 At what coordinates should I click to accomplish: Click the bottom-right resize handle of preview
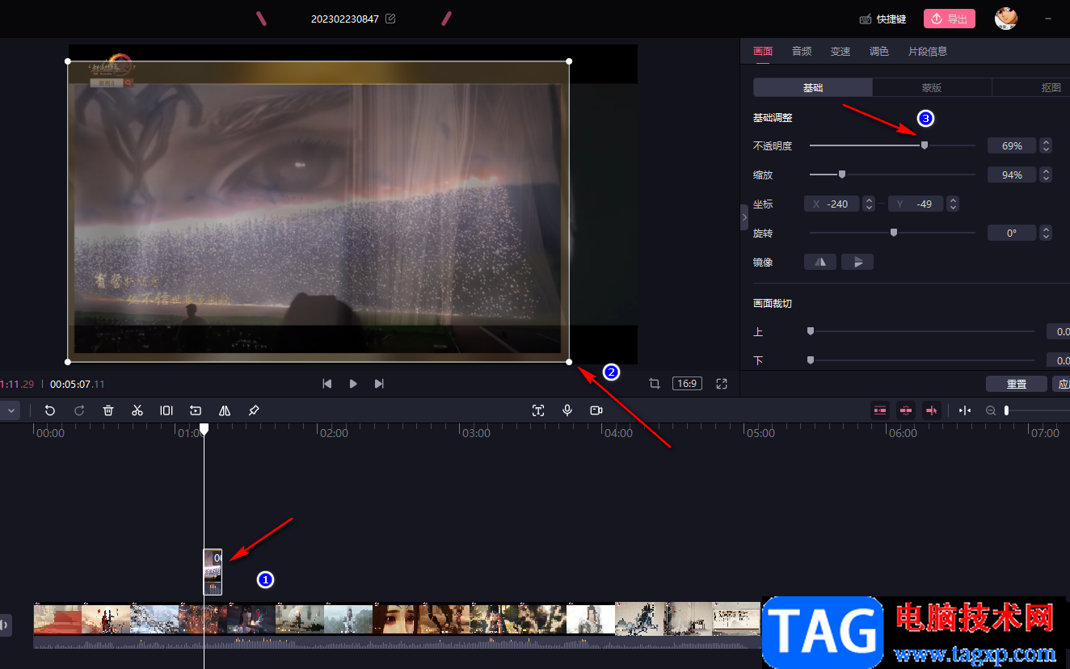click(569, 362)
